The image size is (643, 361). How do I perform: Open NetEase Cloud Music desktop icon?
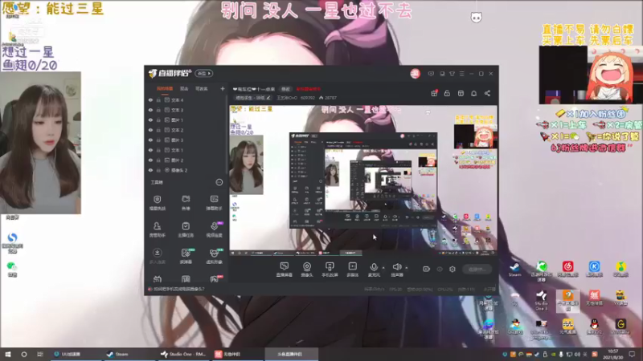click(568, 270)
